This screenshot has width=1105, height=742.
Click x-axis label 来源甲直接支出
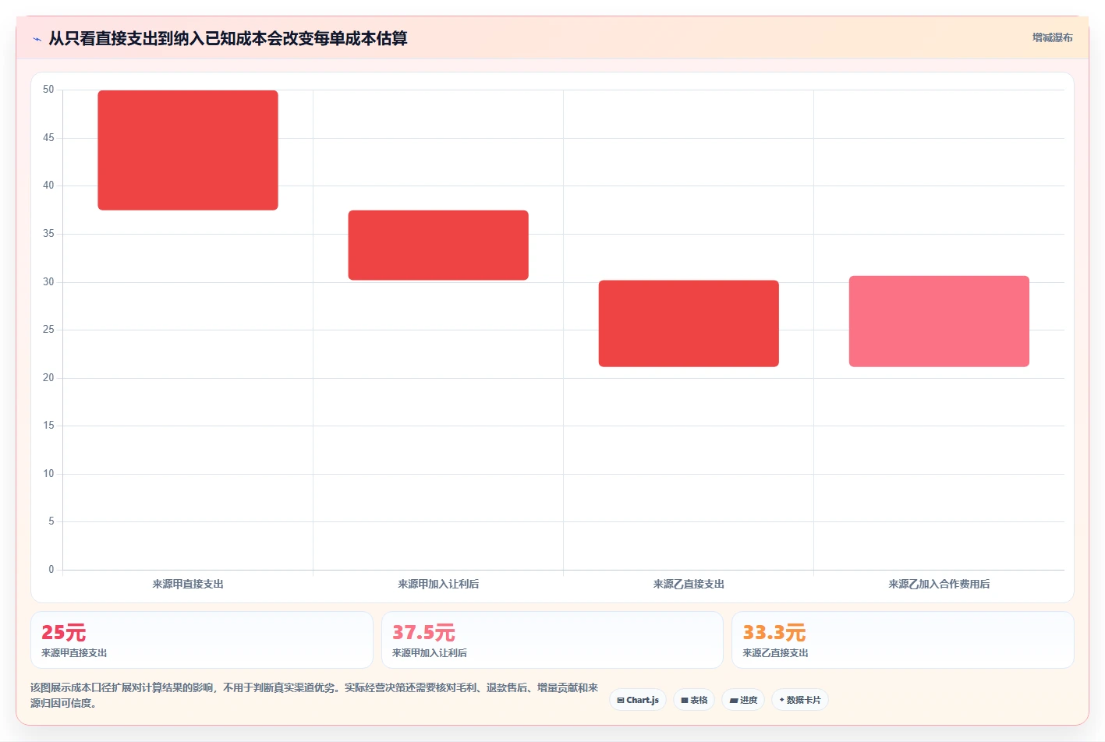pos(188,584)
